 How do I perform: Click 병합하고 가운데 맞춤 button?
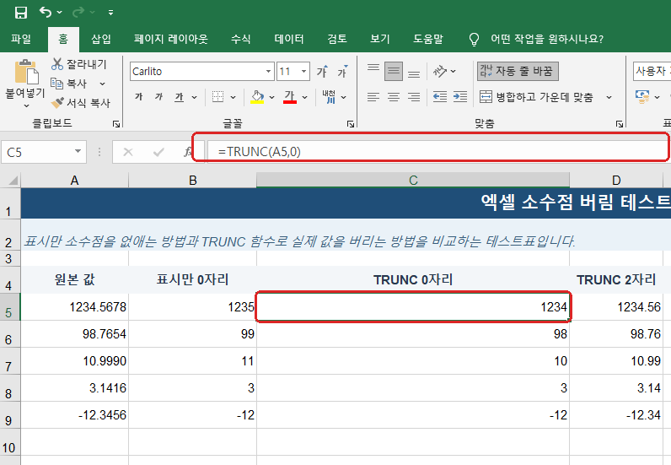536,97
